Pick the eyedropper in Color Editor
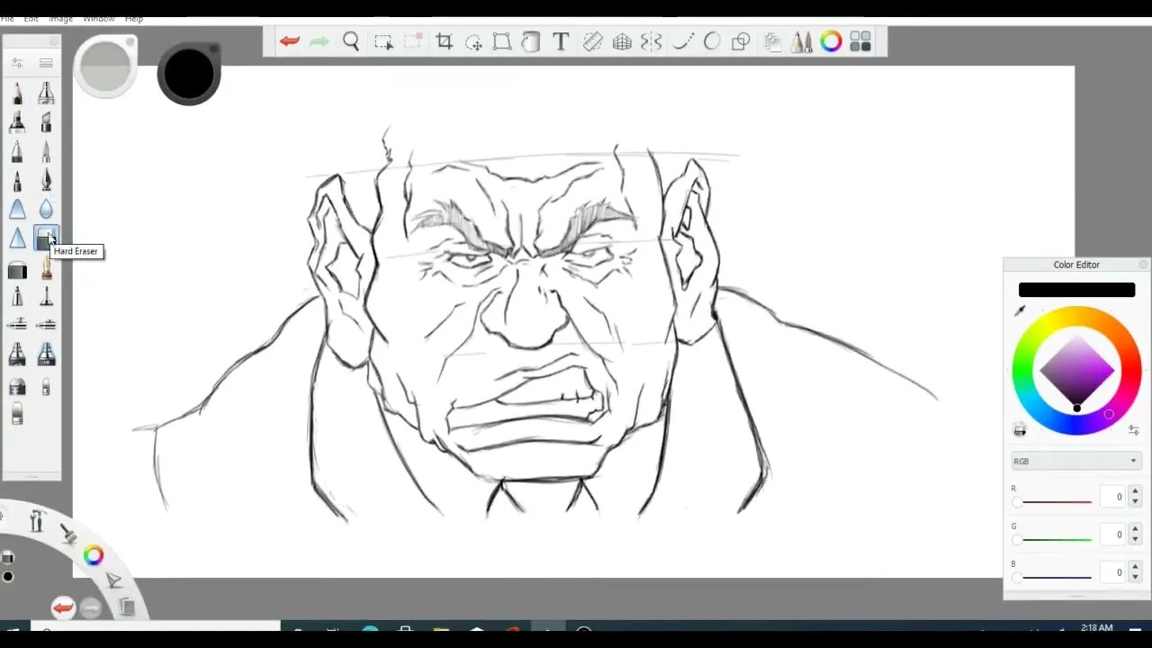 coord(1020,310)
